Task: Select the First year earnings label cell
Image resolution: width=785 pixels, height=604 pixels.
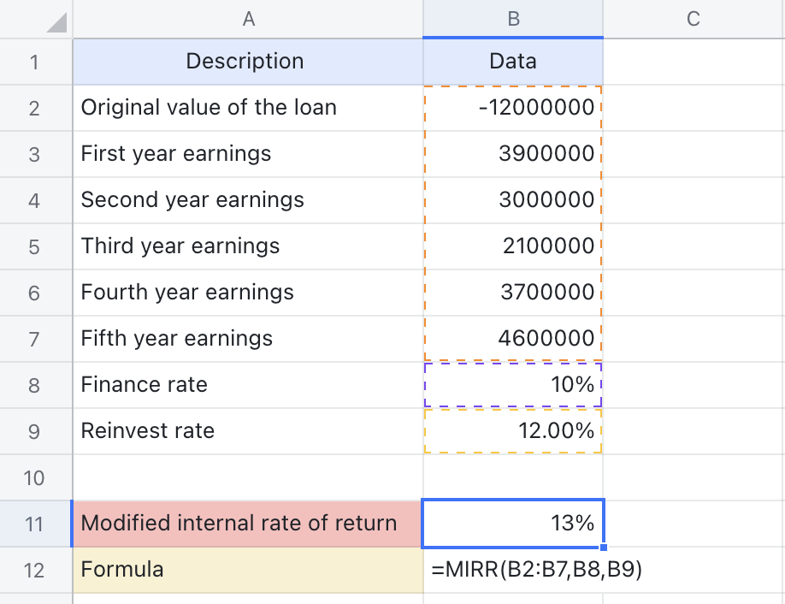Action: tap(248, 153)
